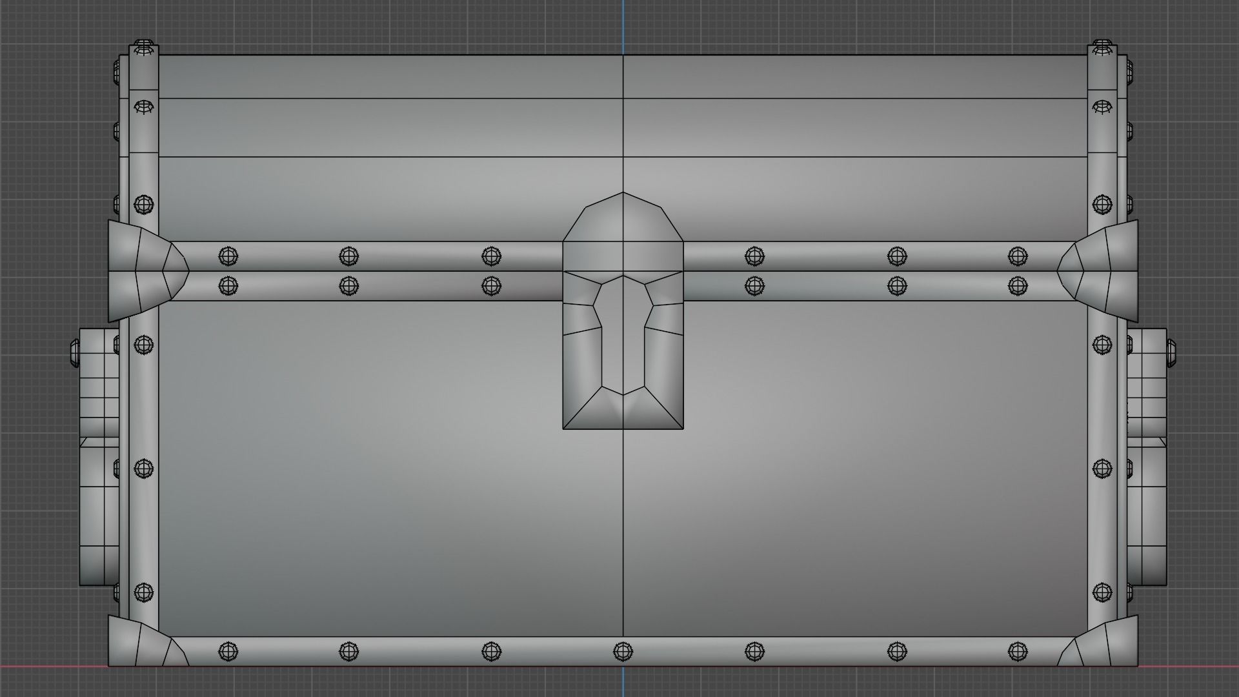Select upper-left rivet nearest lock on middle strap
The image size is (1239, 697).
coord(491,256)
